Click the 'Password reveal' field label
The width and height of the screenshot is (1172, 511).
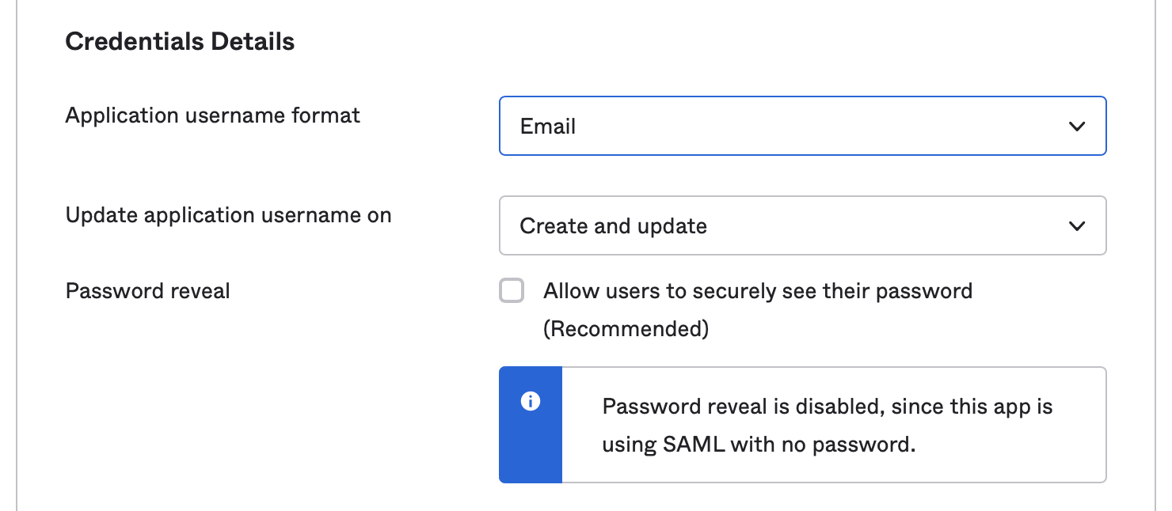click(x=148, y=291)
